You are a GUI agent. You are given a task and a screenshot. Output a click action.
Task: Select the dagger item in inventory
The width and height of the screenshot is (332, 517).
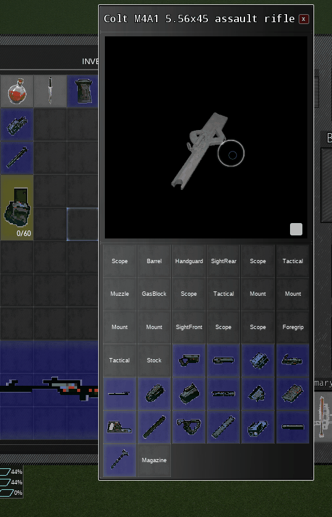[50, 91]
